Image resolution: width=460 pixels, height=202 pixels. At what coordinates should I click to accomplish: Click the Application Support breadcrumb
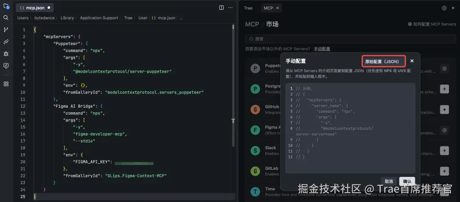coord(99,18)
